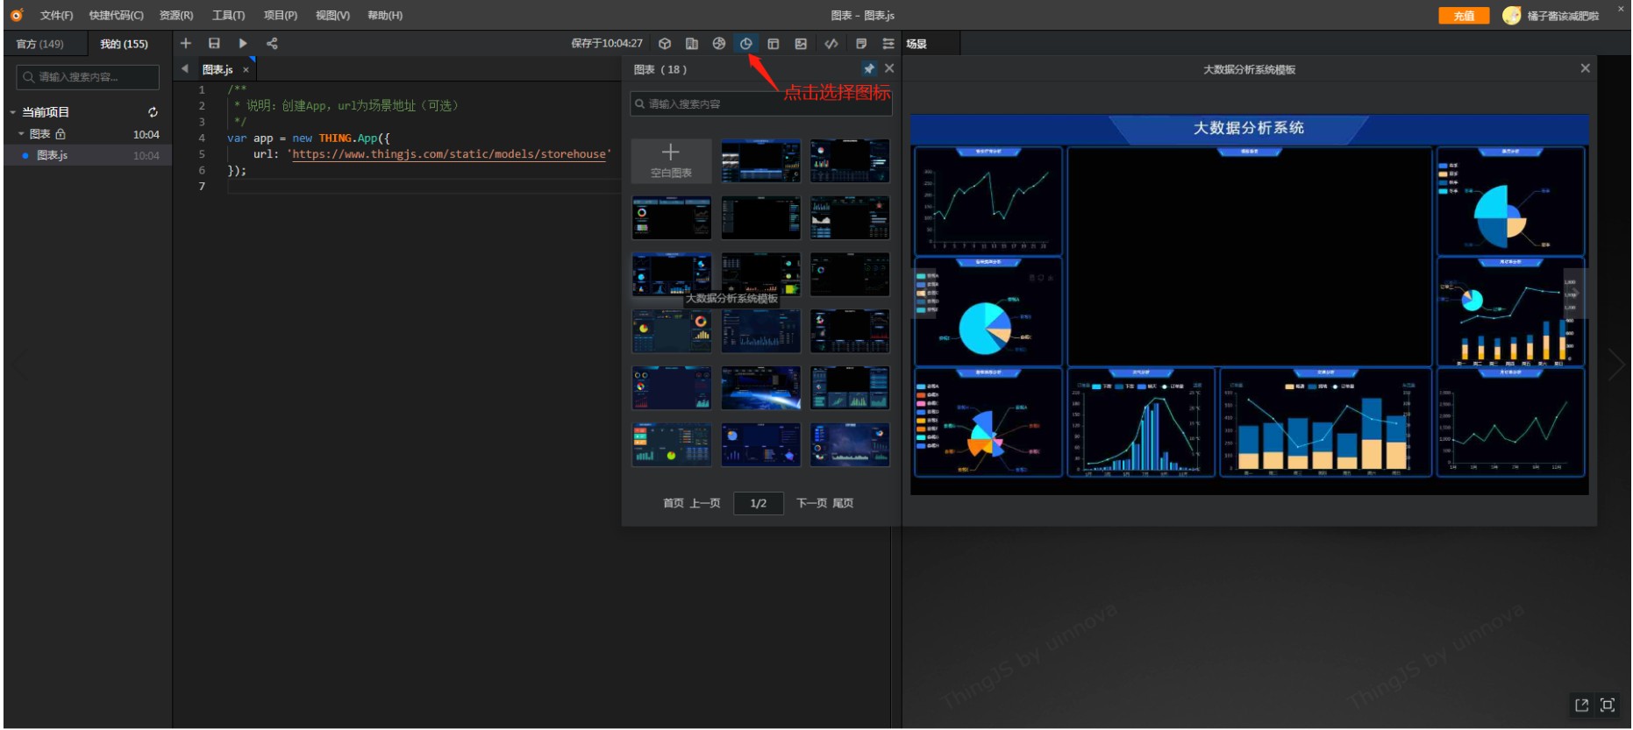Viewport: 1633px width, 730px height.
Task: Select the earth-from-space template thumbnail
Action: pos(760,387)
